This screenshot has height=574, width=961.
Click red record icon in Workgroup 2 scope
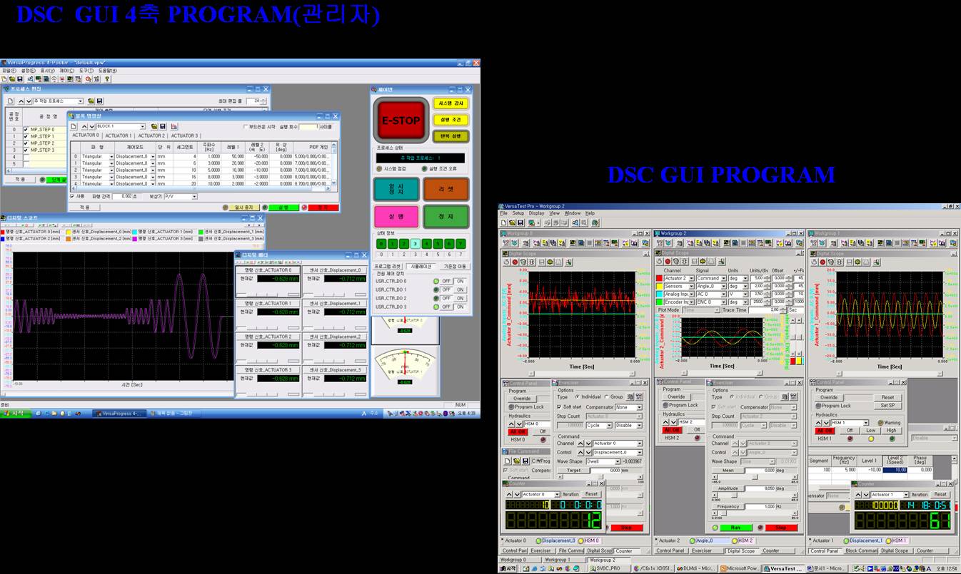point(668,262)
